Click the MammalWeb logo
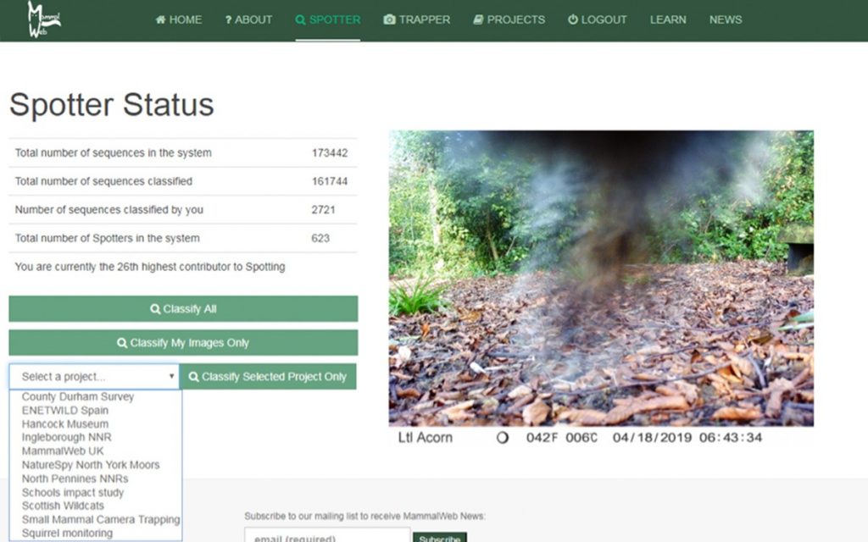Screen dimensions: 868x542 [43, 19]
